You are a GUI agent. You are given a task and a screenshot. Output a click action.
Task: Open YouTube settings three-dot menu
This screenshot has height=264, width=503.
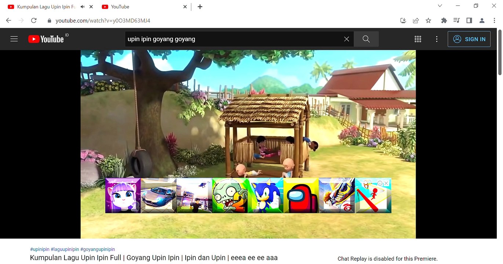tap(437, 39)
